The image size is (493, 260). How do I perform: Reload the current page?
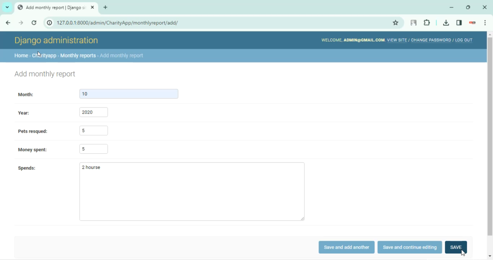pos(34,23)
